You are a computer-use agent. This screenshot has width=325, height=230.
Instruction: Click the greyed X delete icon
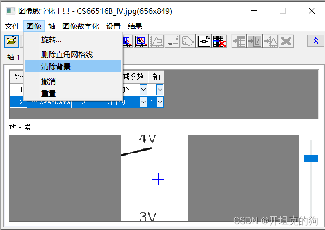[x=286, y=41]
